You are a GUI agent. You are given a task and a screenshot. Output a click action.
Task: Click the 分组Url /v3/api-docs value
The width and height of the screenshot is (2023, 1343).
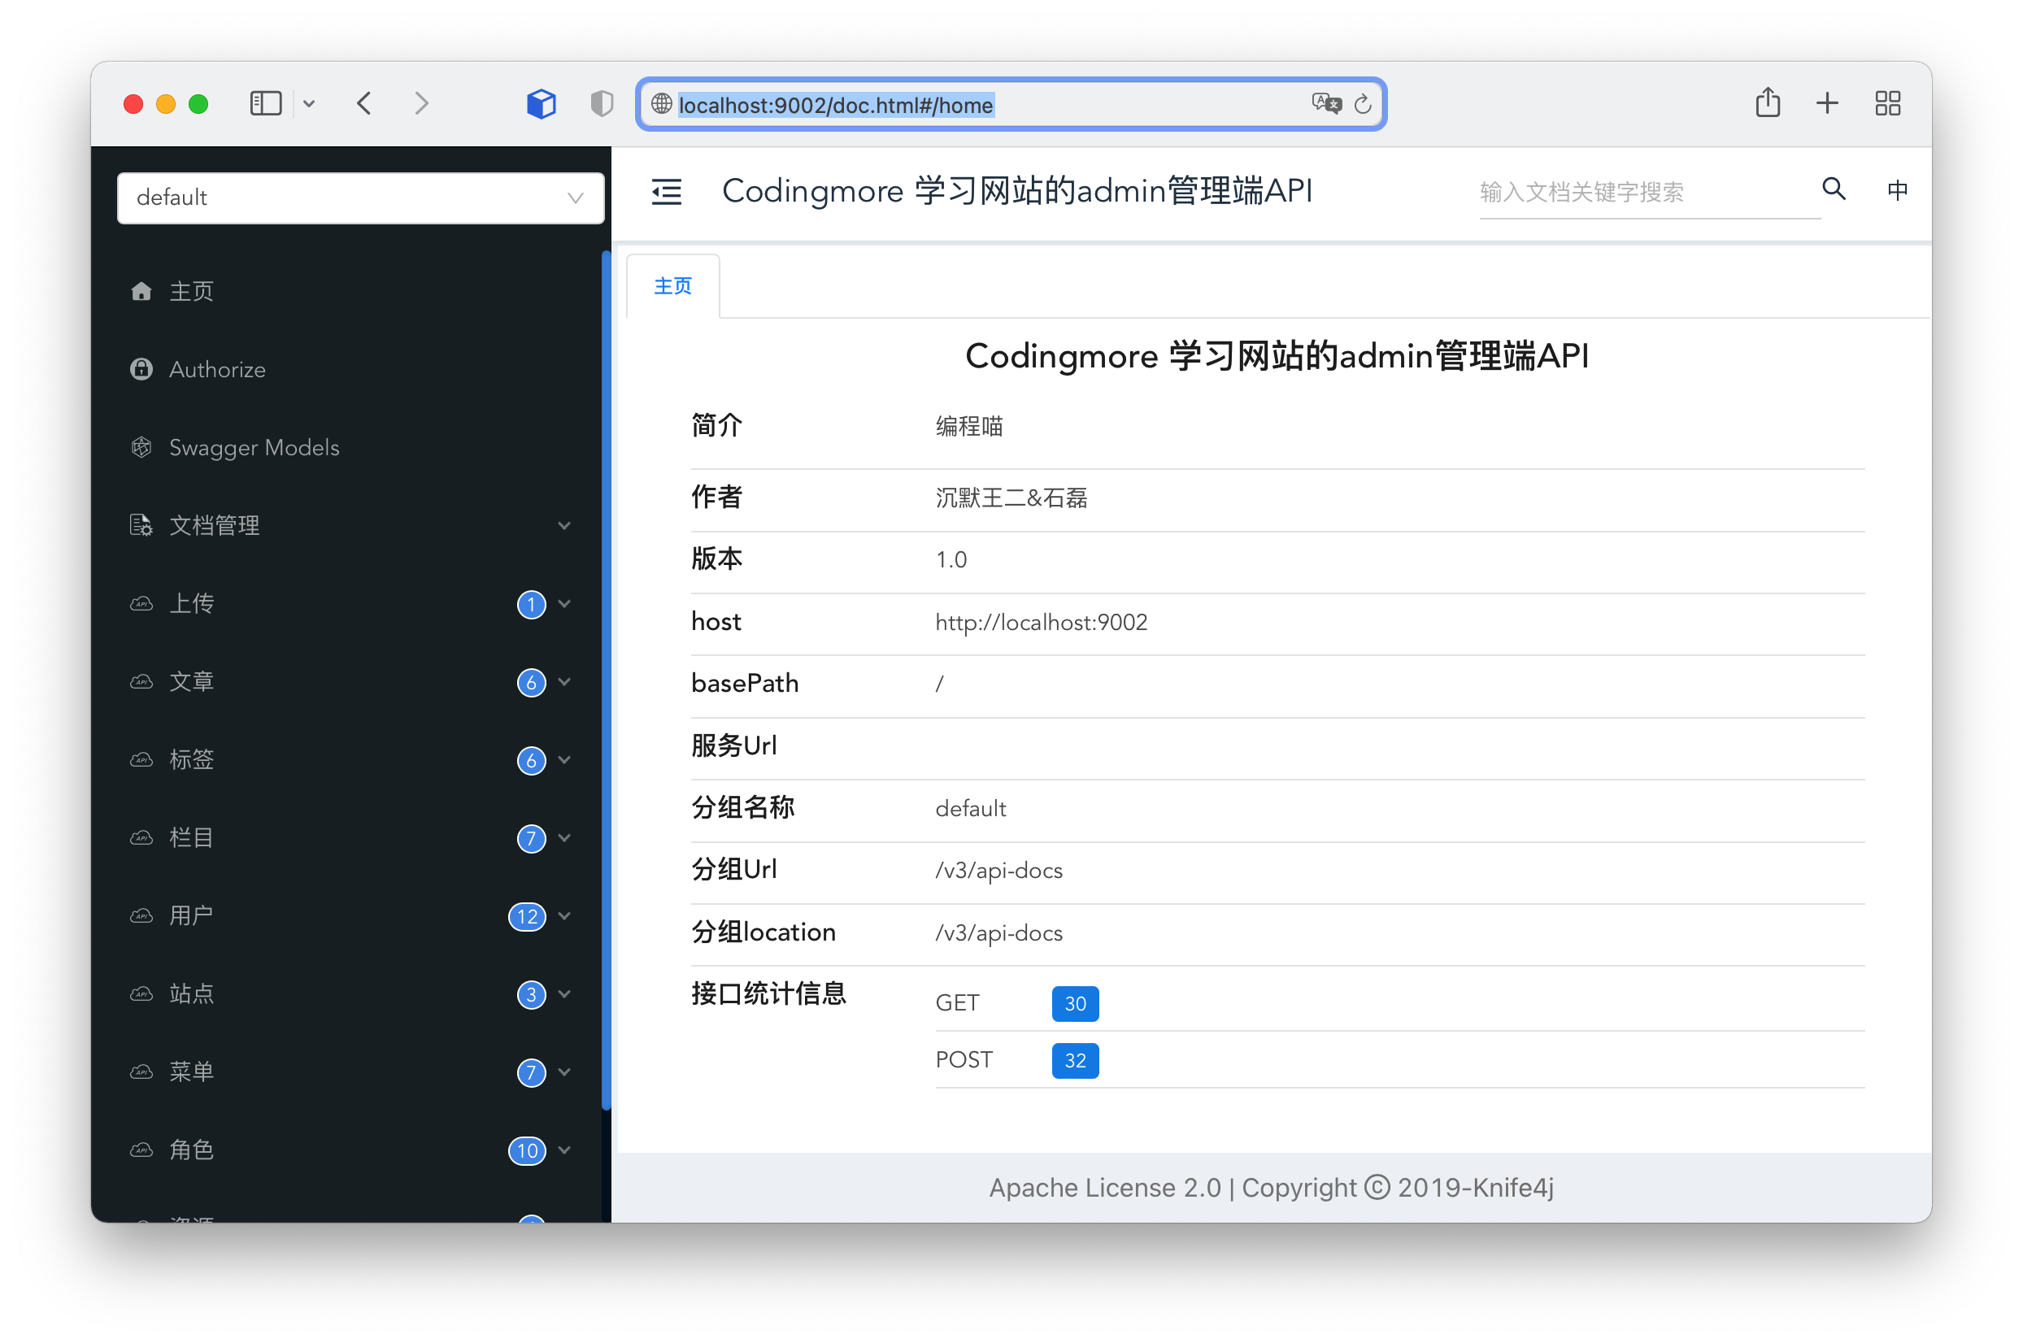pyautogui.click(x=998, y=871)
